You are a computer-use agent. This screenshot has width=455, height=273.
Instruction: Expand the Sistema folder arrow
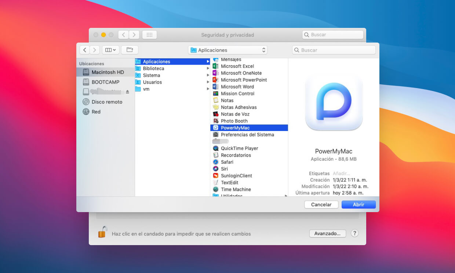(208, 75)
